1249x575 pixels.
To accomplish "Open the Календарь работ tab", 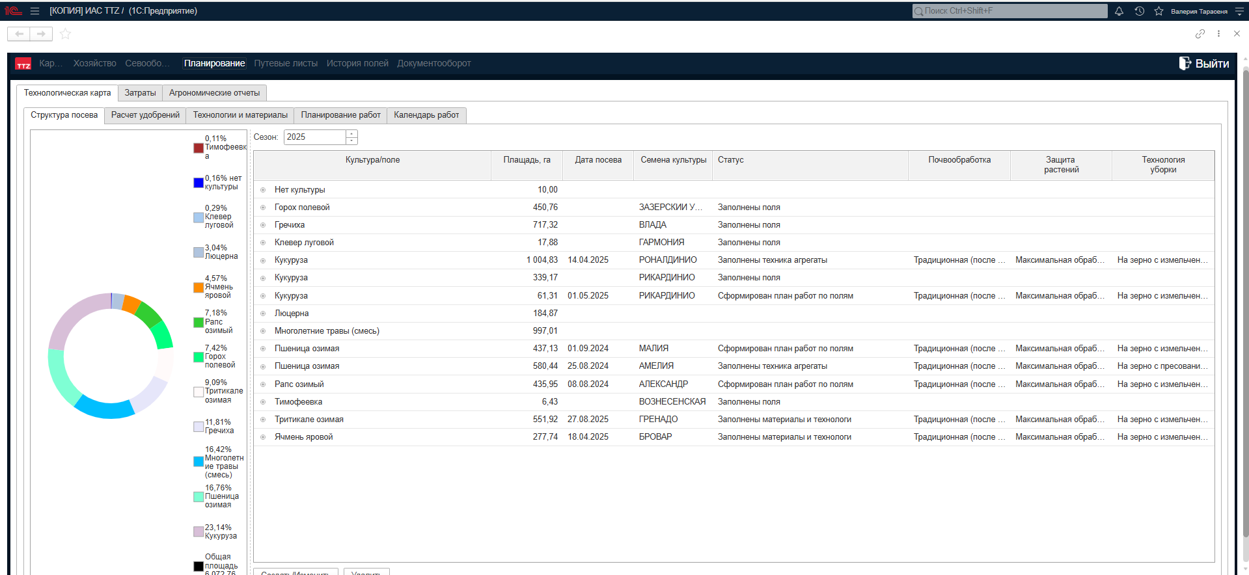I will (426, 115).
